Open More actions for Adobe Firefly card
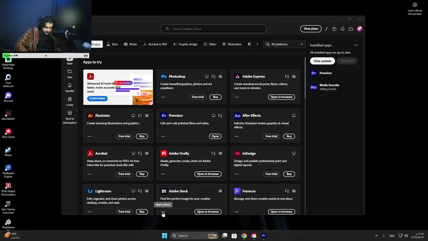Viewport: 428px width, 241px height. click(163, 174)
